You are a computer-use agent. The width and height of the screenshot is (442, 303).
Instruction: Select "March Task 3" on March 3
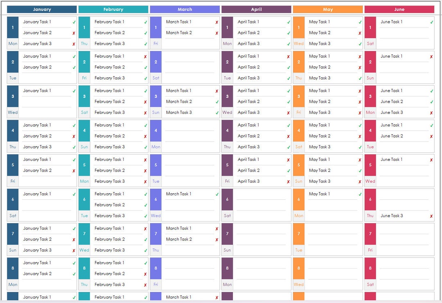pos(179,112)
